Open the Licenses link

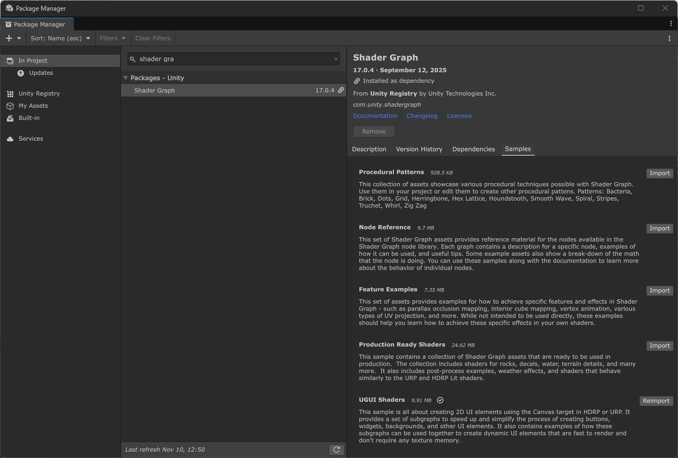tap(459, 116)
